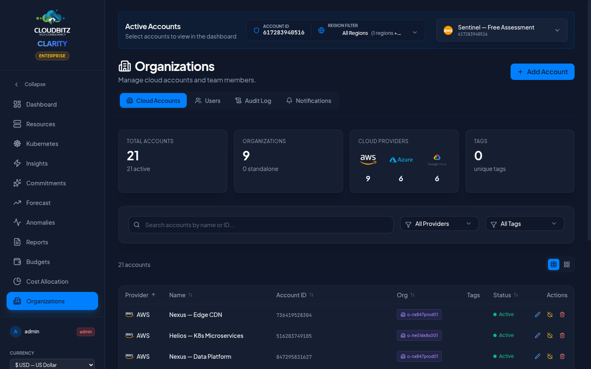
Task: Click the Google Cloud provider logo
Action: point(437,160)
